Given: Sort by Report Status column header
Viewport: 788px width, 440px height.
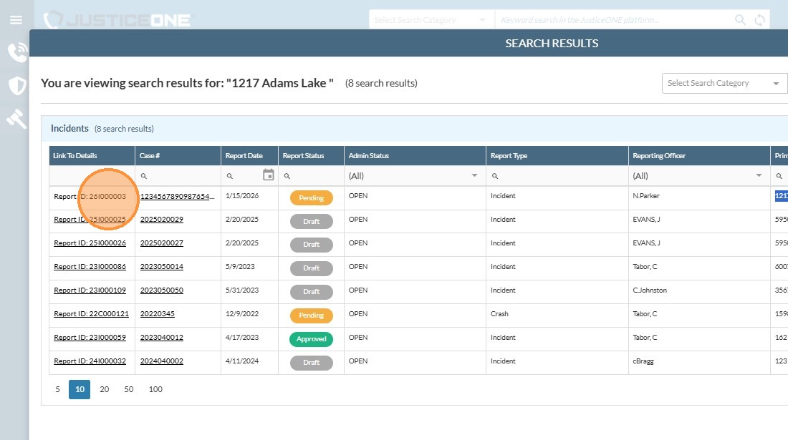Looking at the screenshot, I should 311,155.
